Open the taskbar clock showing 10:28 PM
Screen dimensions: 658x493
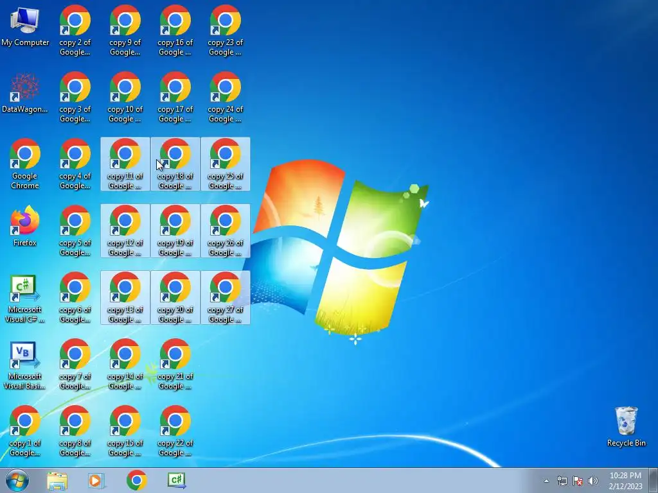(x=625, y=481)
